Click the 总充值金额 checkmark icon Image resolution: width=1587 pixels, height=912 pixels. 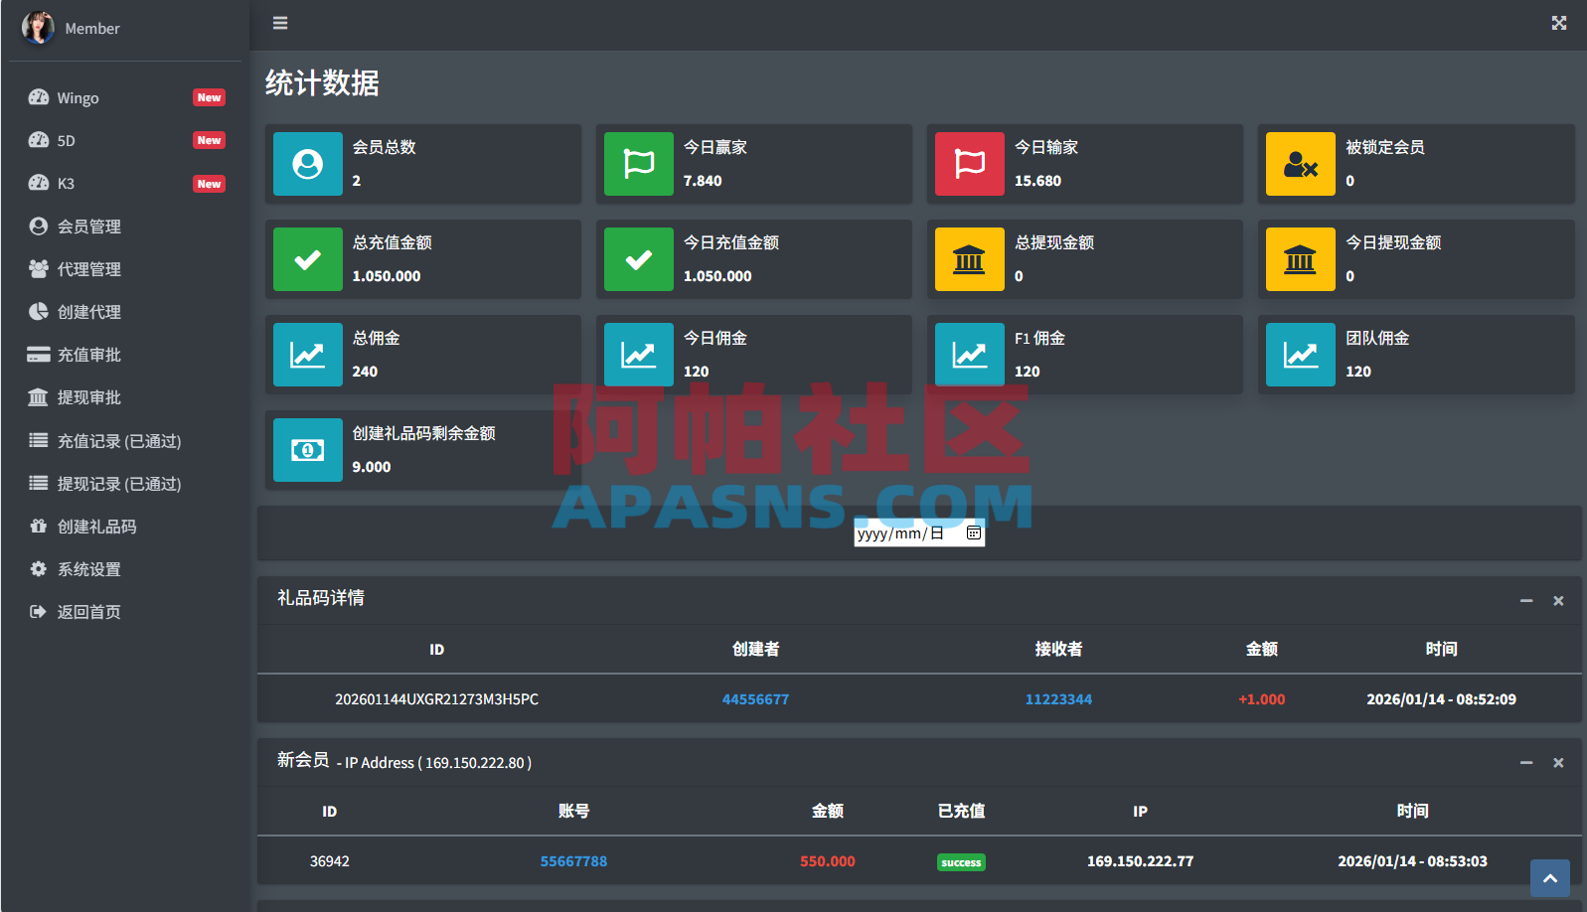click(308, 259)
